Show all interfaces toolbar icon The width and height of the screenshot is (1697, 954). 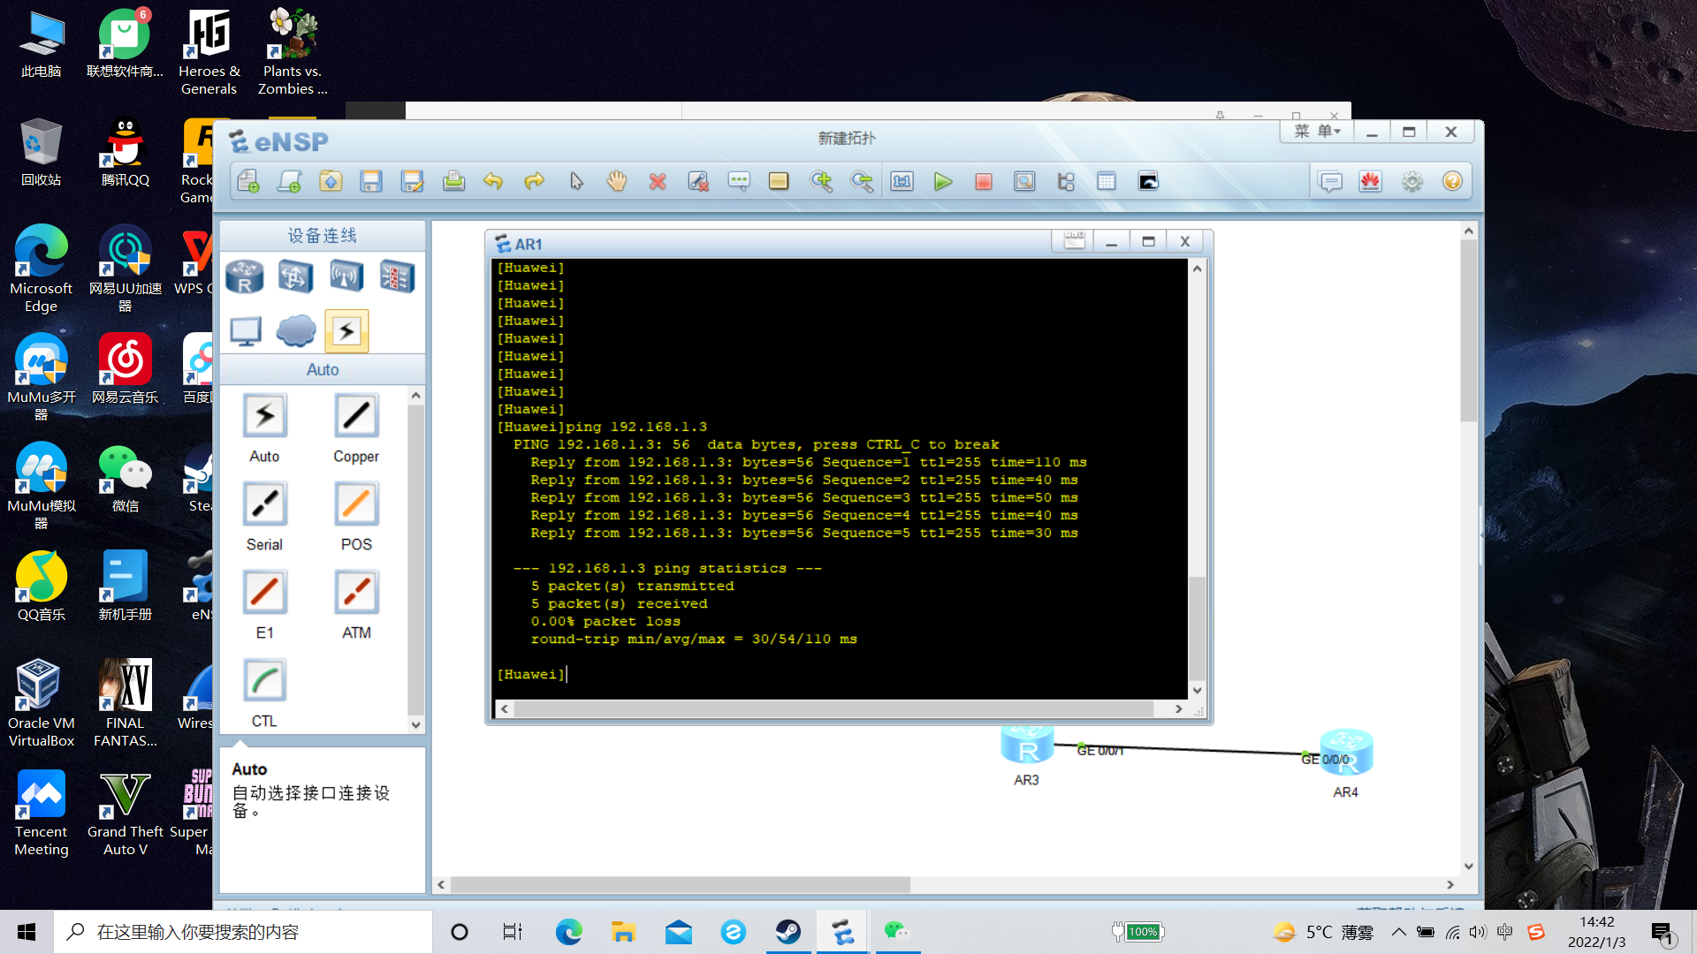pyautogui.click(x=1066, y=182)
